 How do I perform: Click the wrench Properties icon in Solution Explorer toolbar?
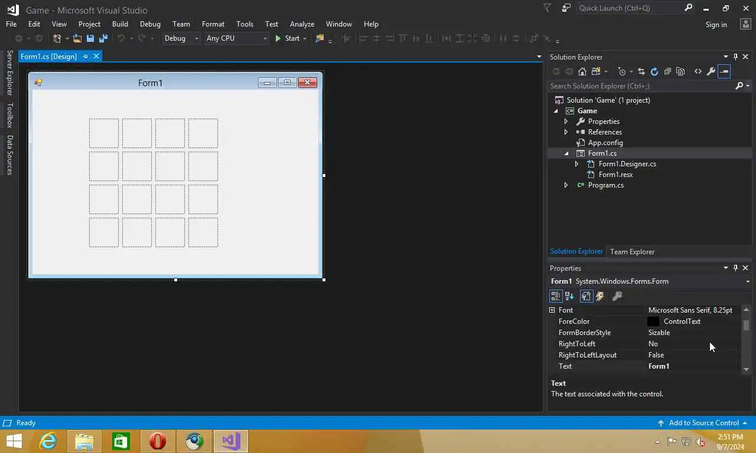point(711,71)
